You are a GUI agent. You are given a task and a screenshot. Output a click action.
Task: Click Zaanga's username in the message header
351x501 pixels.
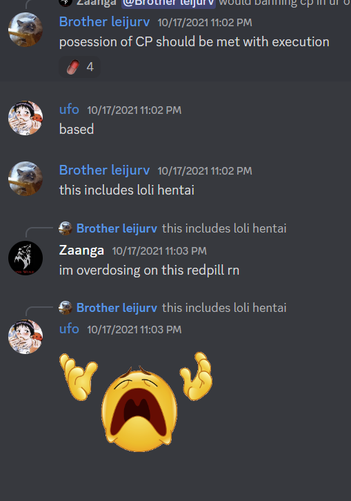pyautogui.click(x=81, y=250)
